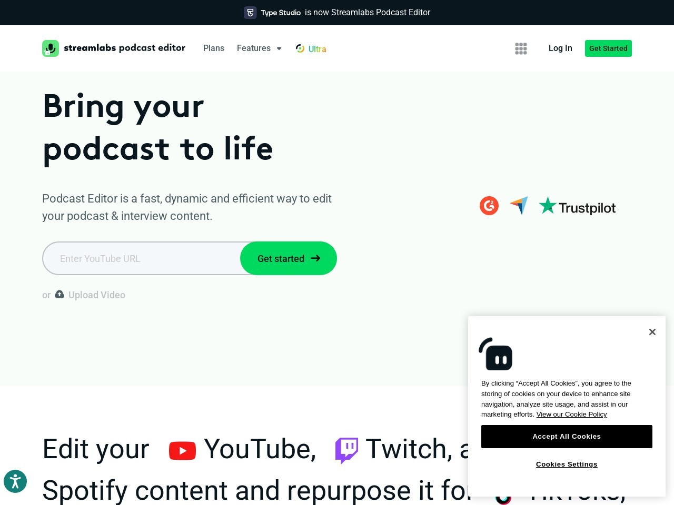Click the upload cloud icon
This screenshot has height=505, width=674.
60,295
